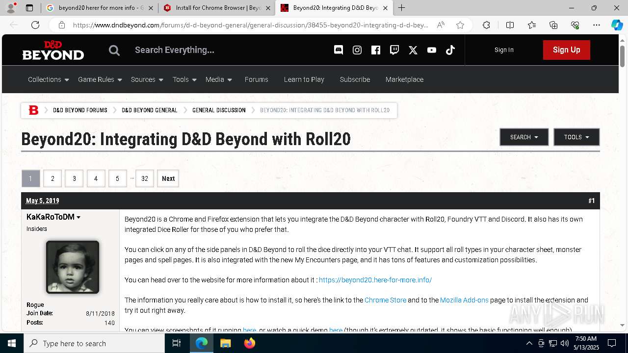Expand the Game Rules menu

coord(100,79)
